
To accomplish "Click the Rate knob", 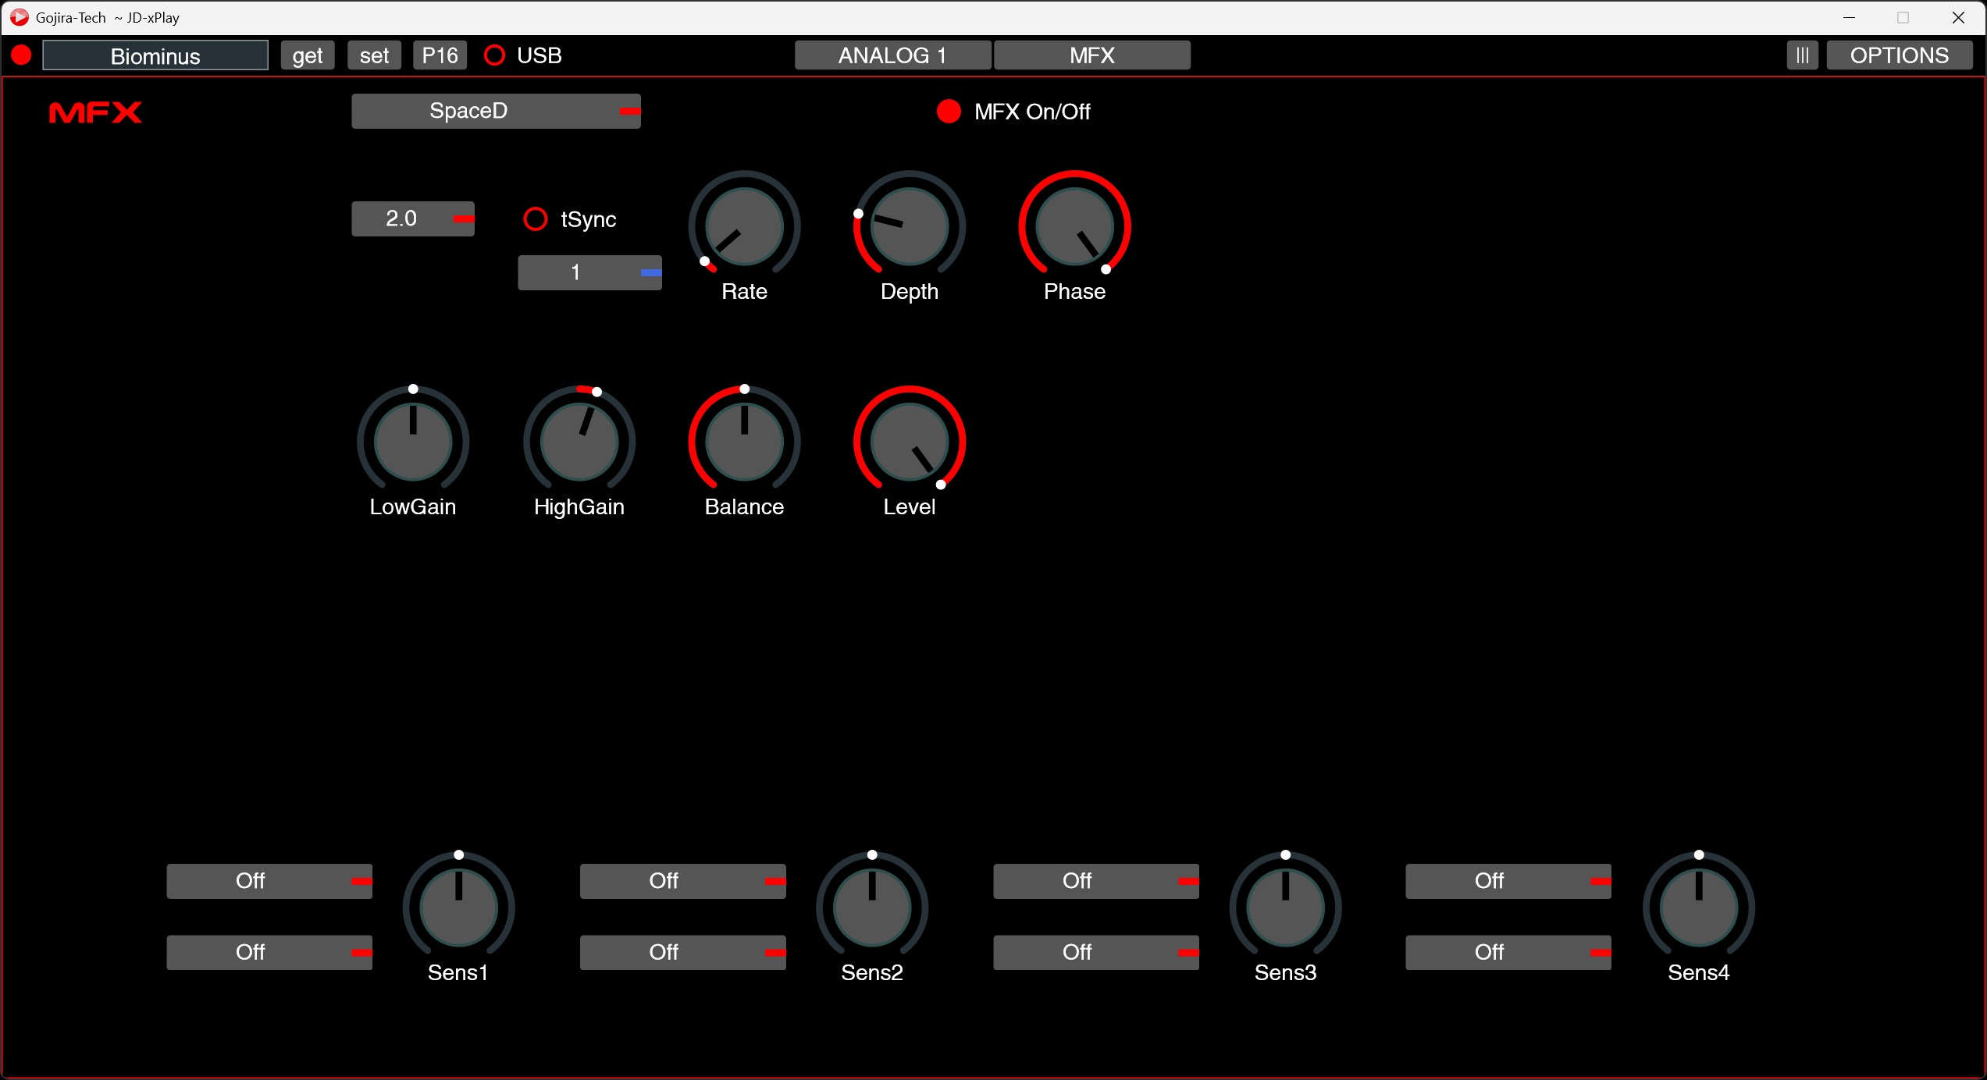I will (744, 226).
